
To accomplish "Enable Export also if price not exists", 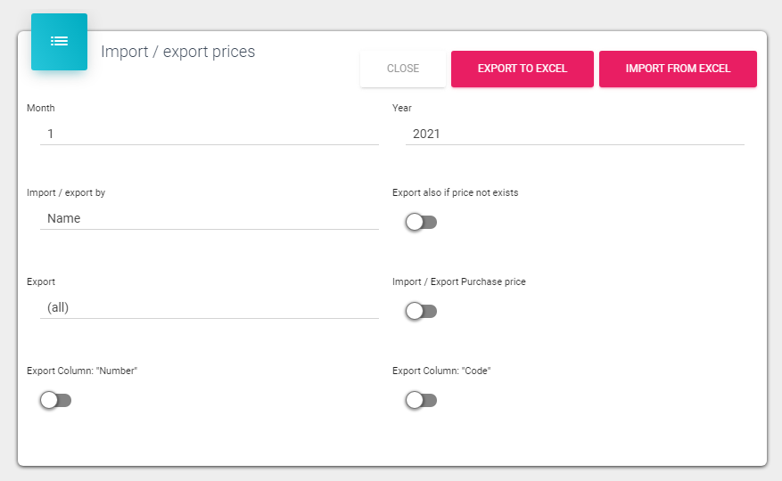I will pos(421,222).
